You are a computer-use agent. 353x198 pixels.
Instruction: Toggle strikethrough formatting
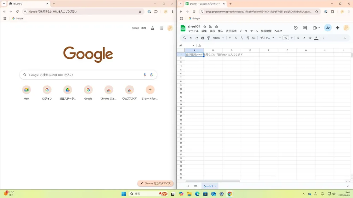310,38
